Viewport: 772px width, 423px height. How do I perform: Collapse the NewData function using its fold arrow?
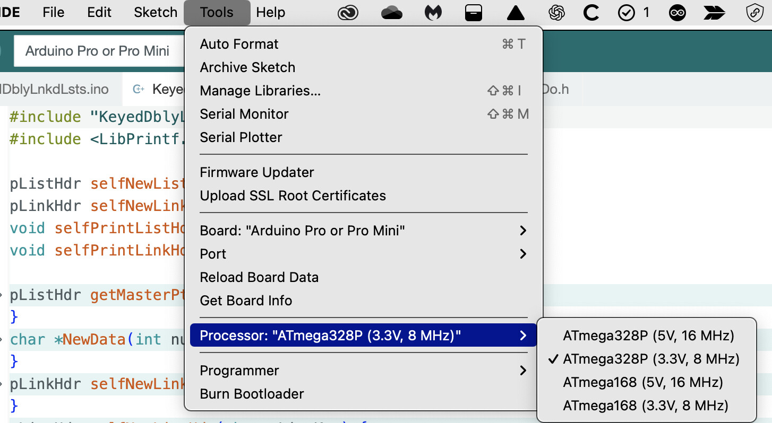coord(3,339)
